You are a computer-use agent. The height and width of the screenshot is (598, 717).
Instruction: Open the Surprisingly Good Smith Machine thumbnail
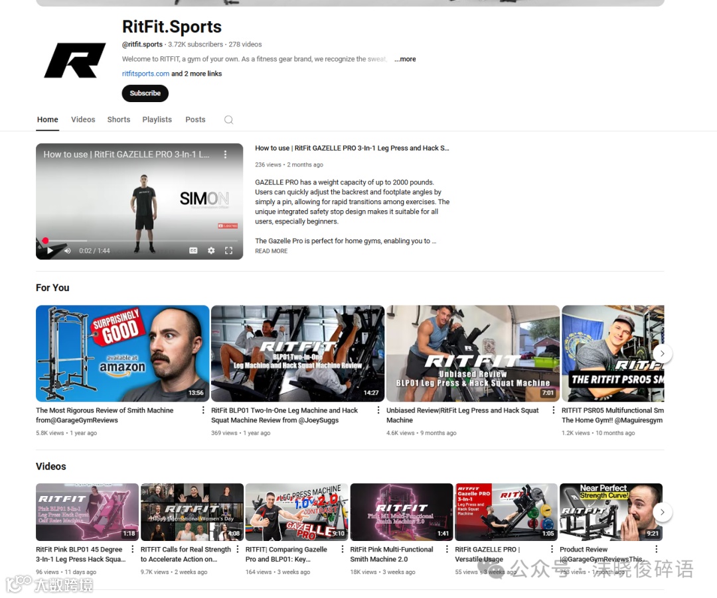click(x=123, y=353)
